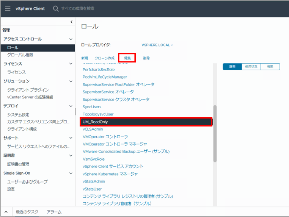Expand the bottom tasks panel arrow
289x217 pixels.
(6, 212)
